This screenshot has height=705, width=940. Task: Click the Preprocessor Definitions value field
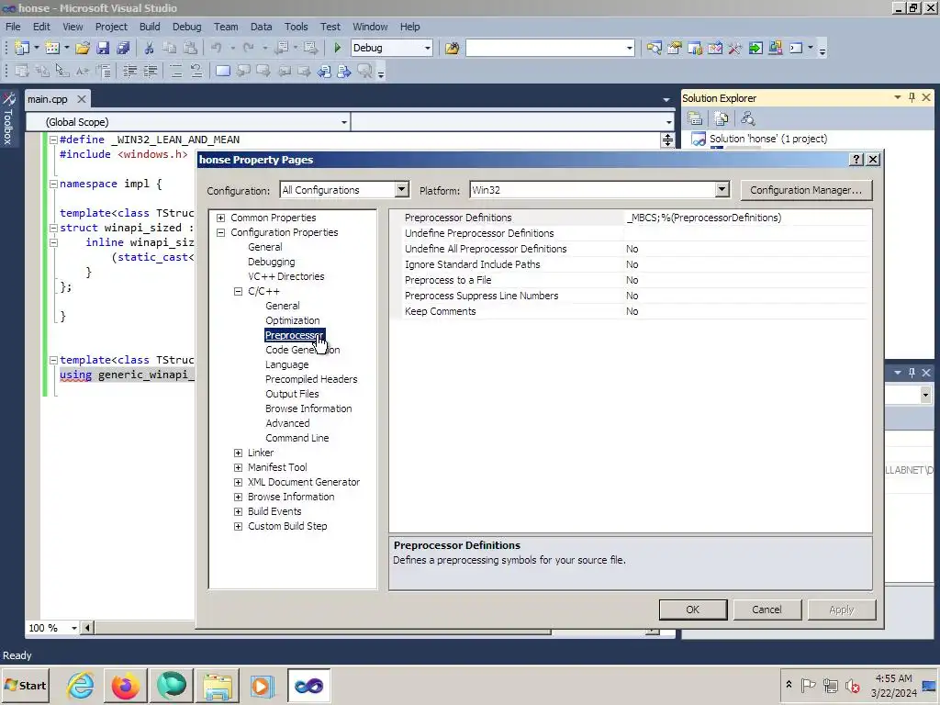[747, 218]
